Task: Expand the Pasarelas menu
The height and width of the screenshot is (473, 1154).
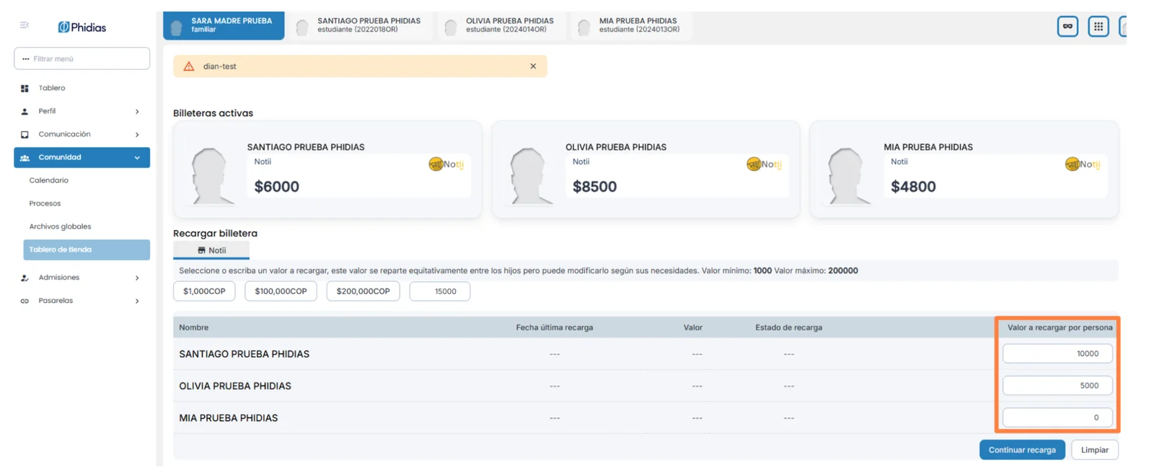Action: pyautogui.click(x=82, y=301)
